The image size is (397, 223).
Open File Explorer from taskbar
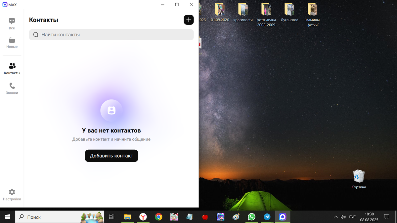pos(127,217)
